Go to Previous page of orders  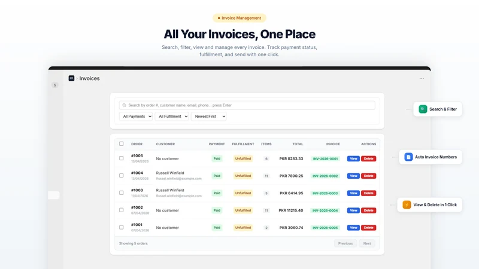(345, 243)
